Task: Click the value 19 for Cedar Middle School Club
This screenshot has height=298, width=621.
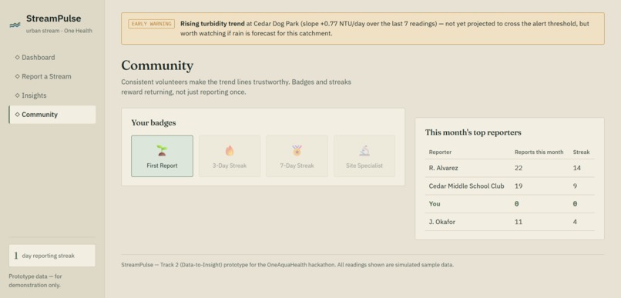Action: click(x=518, y=186)
